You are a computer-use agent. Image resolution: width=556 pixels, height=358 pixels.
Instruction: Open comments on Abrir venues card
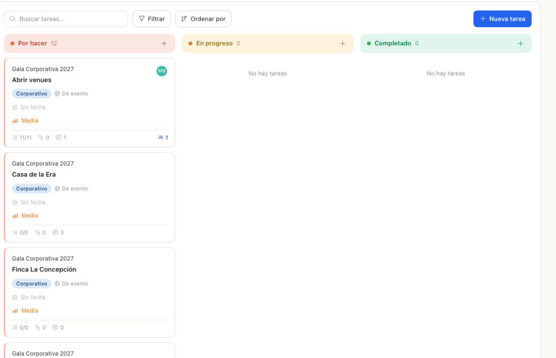(x=61, y=137)
